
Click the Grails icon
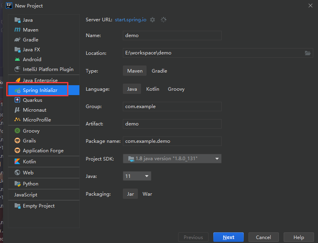17,140
